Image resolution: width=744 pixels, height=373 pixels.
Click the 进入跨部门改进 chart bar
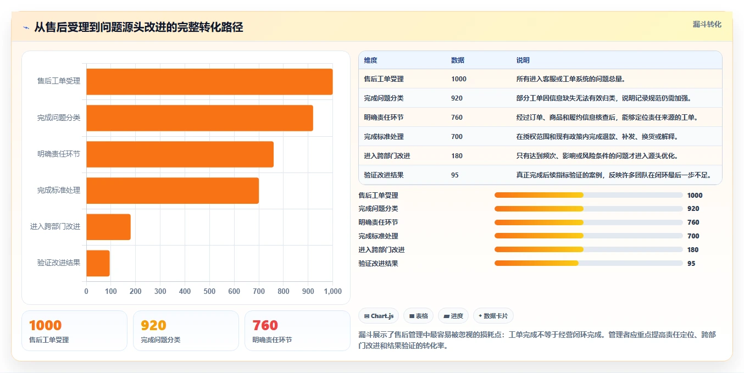coord(108,227)
